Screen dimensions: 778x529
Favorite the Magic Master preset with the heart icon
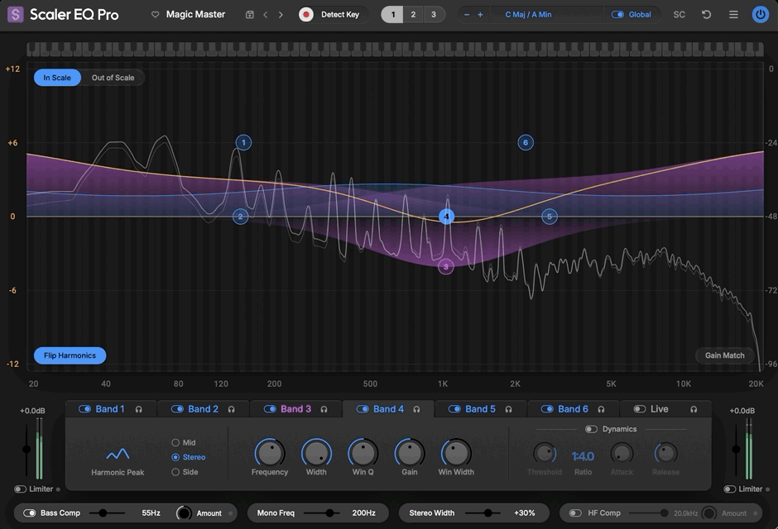[156, 15]
